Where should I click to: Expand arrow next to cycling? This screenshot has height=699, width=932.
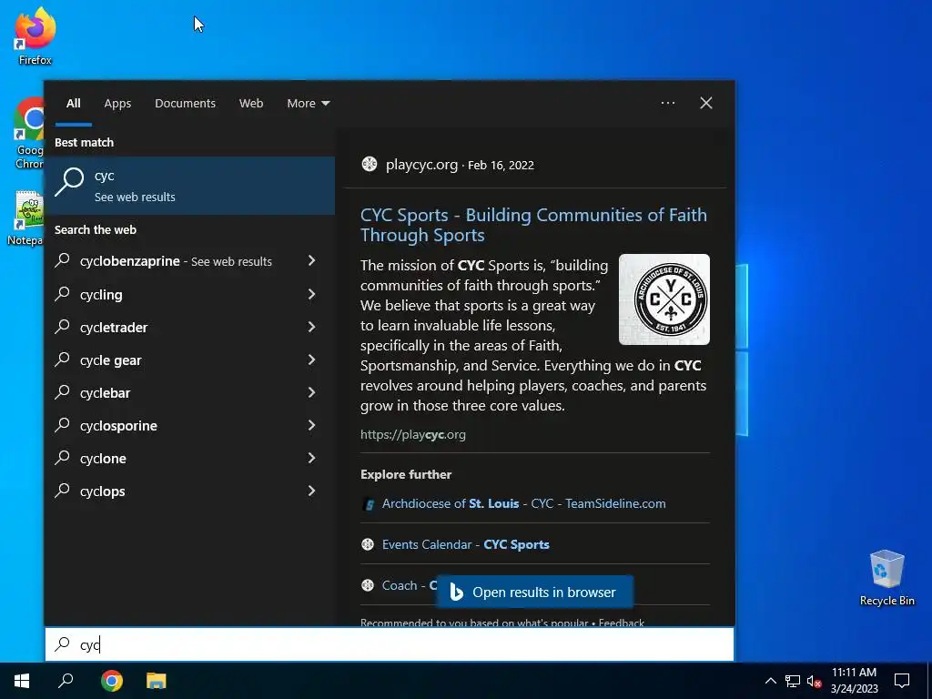pos(311,294)
